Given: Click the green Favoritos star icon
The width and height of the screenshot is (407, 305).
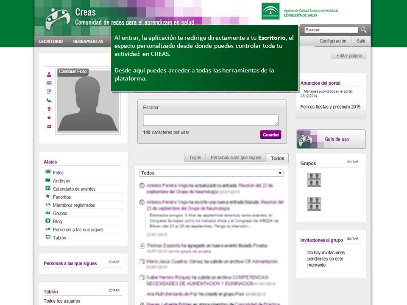Looking at the screenshot, I should pyautogui.click(x=48, y=196).
